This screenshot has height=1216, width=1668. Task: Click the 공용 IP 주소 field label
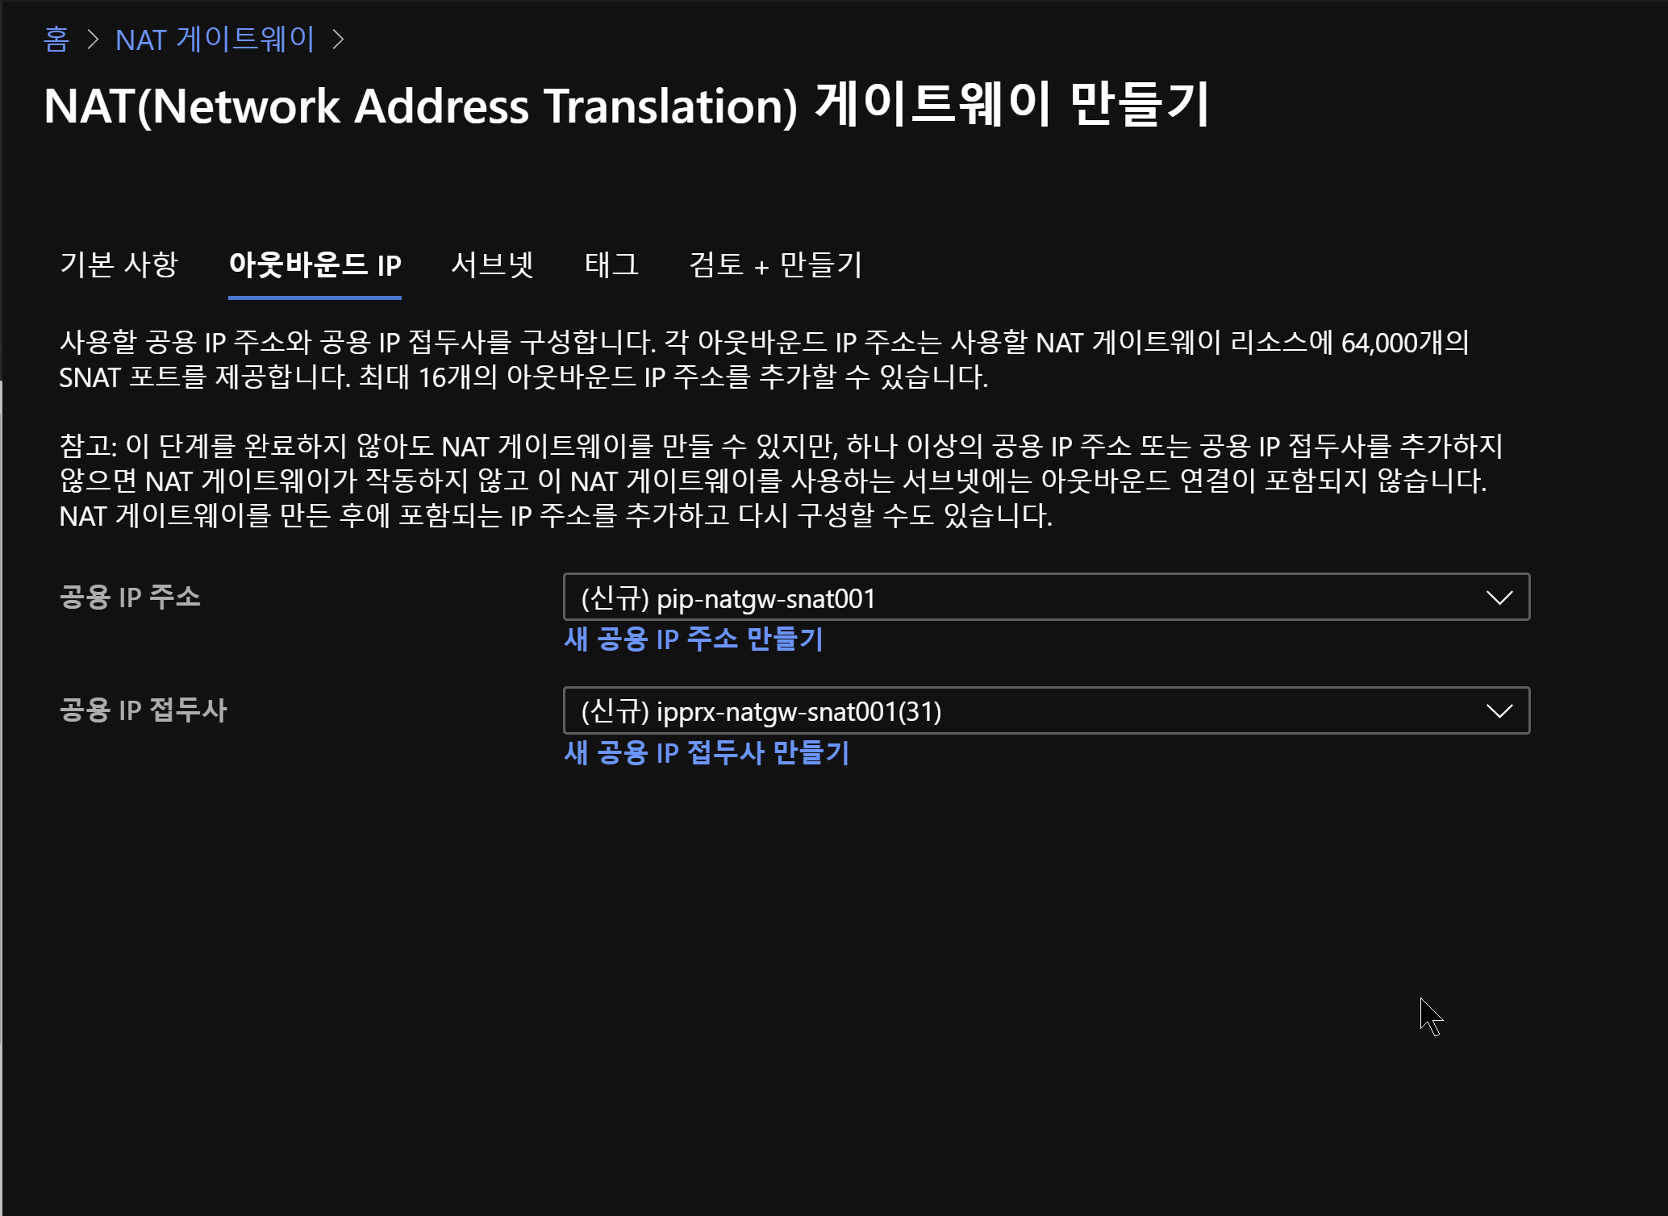pyautogui.click(x=130, y=598)
